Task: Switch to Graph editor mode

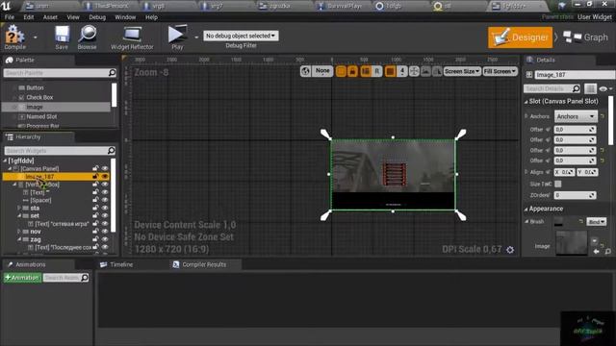Action: tap(585, 37)
